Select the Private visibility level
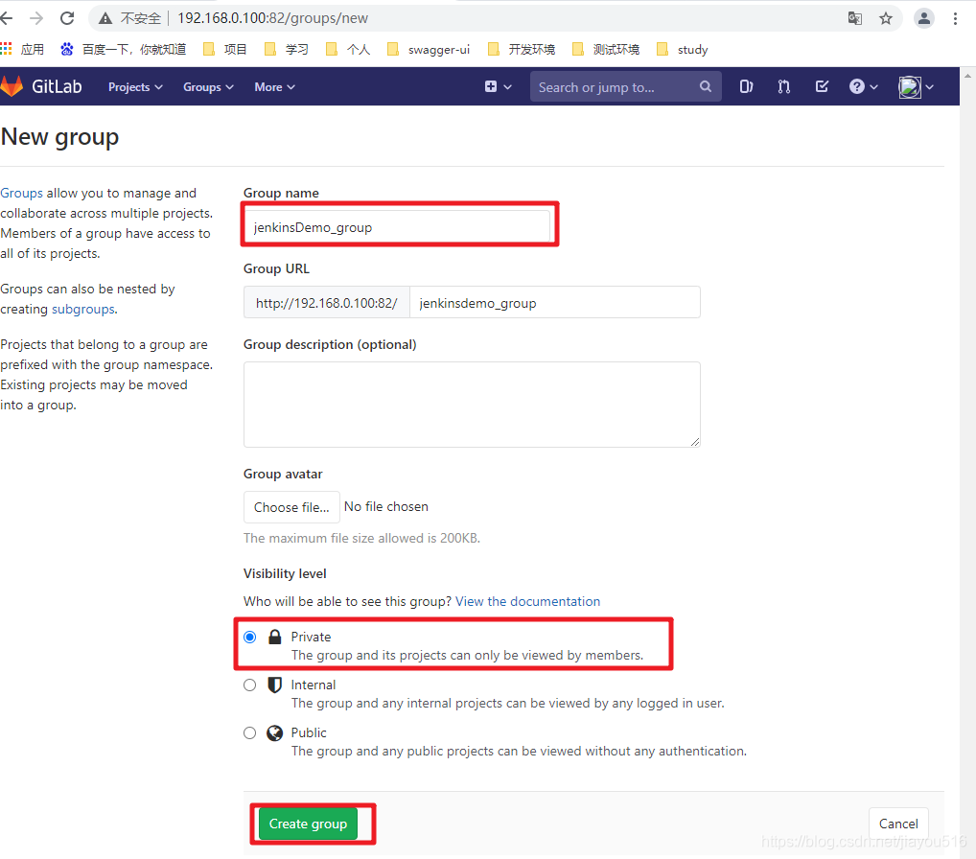 tap(249, 636)
